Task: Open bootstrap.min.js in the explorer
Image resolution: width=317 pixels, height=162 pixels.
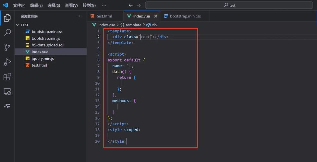Action: 51,38
